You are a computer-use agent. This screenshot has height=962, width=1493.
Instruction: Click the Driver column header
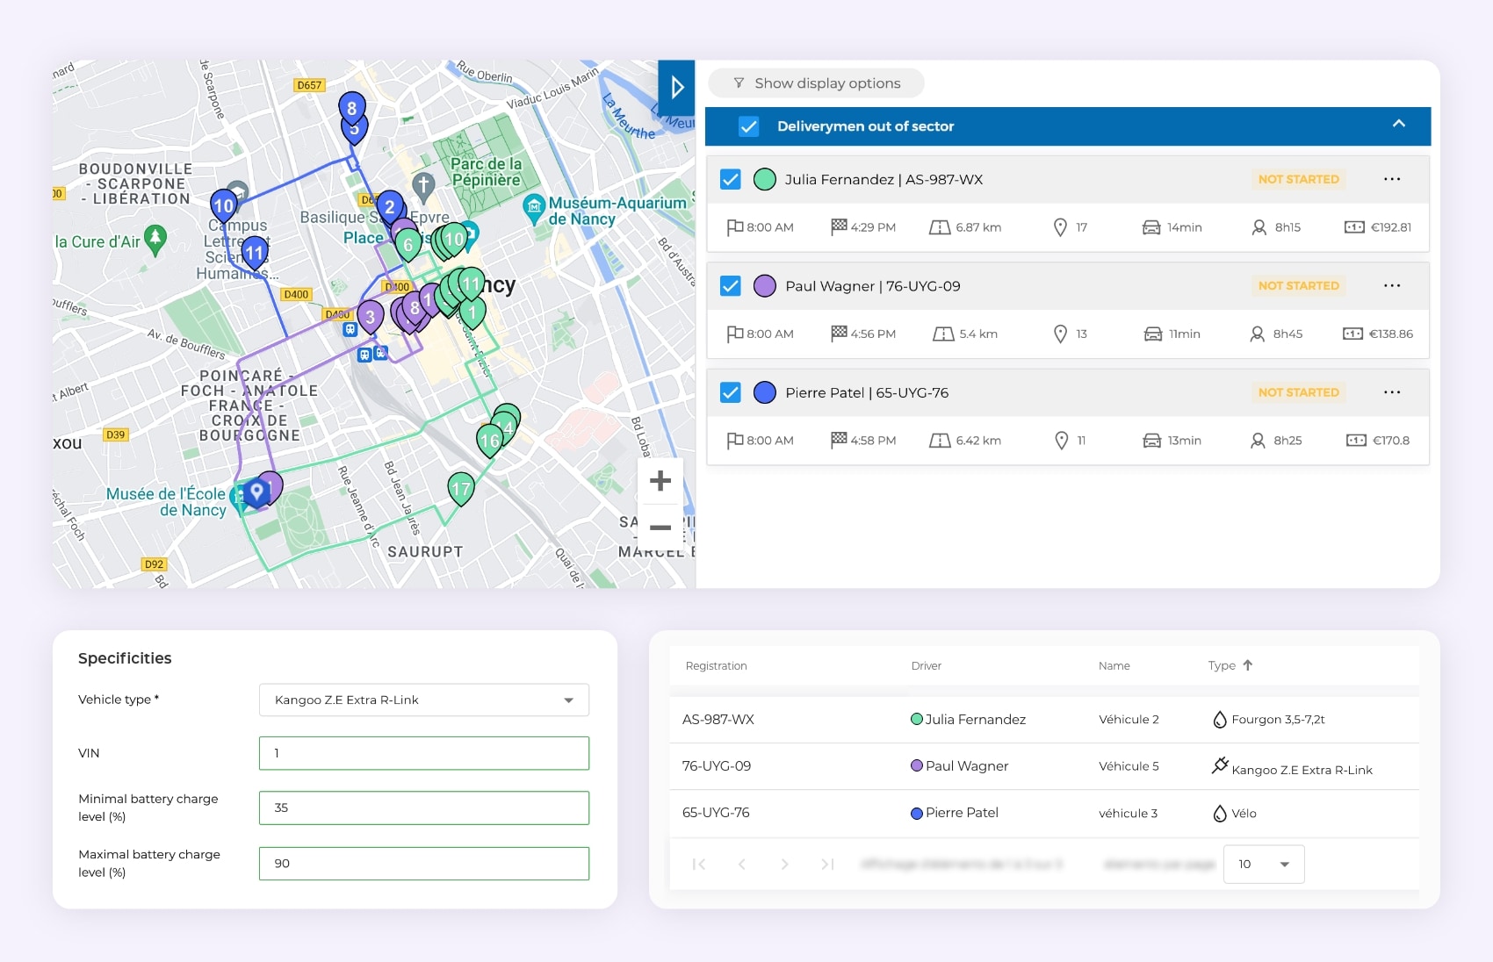[x=926, y=666]
